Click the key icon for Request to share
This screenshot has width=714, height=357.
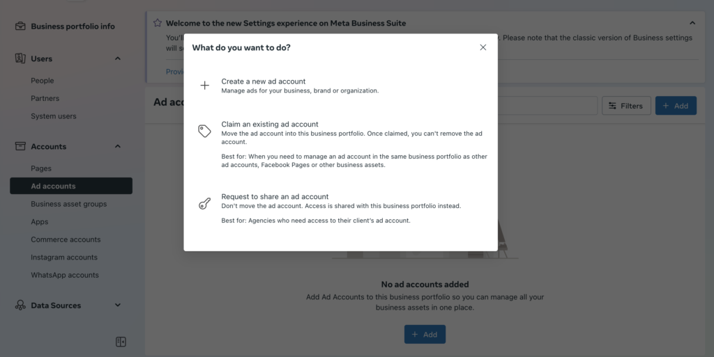[204, 203]
